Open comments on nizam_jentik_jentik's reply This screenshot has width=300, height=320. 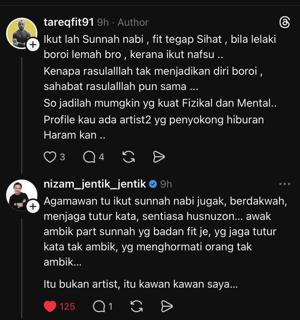98,307
